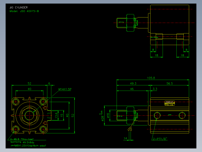Click the 3.3 dimension text
The width and height of the screenshot is (202, 152).
pos(155,89)
